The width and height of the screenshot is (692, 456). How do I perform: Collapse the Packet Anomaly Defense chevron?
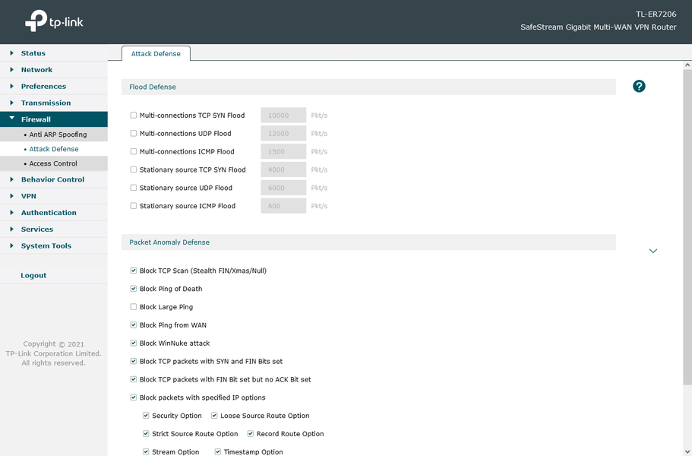[x=653, y=251]
